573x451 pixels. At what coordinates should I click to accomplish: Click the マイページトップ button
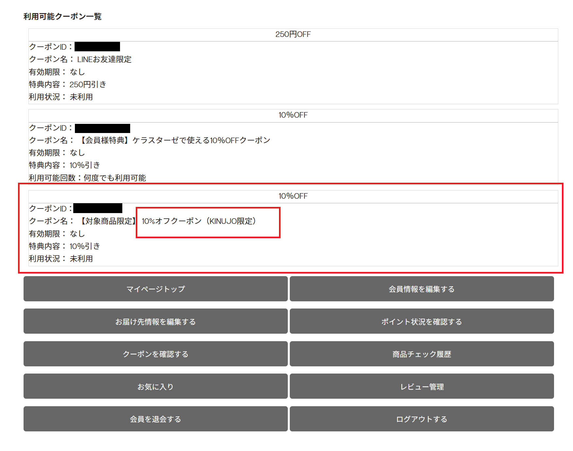[x=155, y=289]
